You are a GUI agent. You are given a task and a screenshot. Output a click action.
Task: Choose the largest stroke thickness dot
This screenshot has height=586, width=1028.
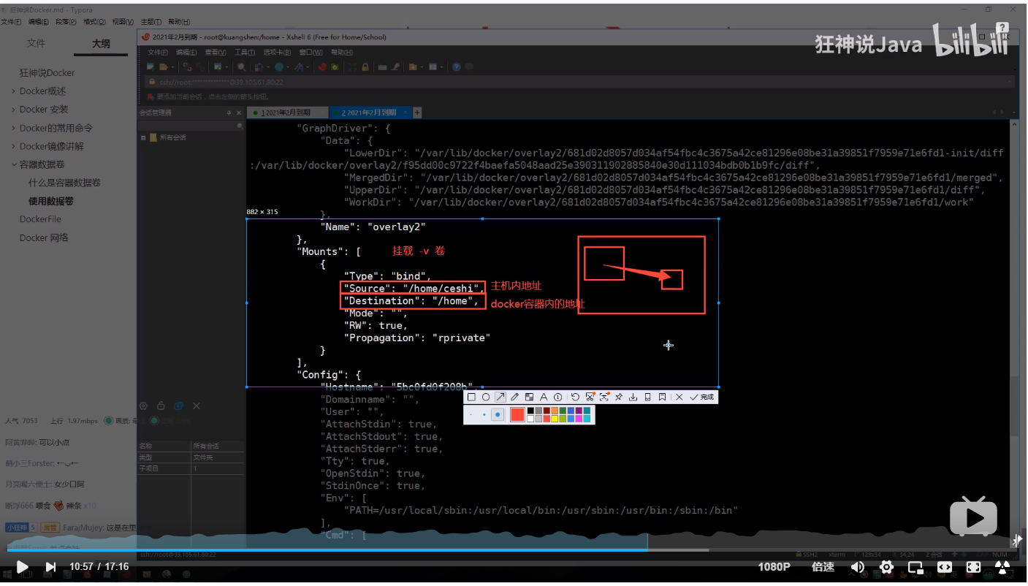(498, 414)
